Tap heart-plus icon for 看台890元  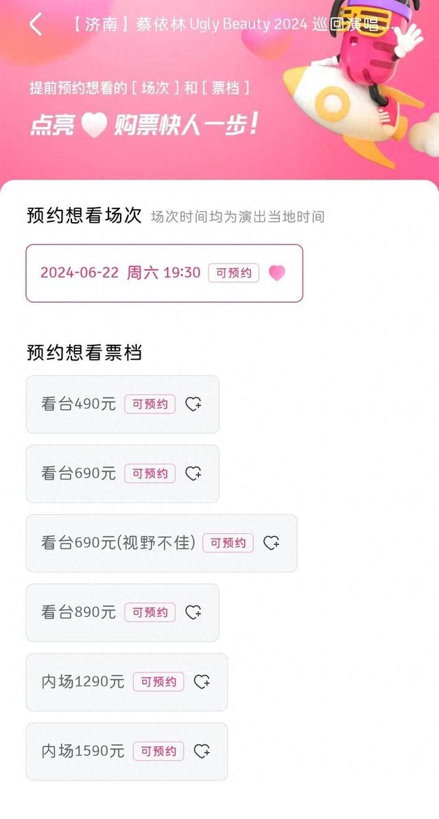point(193,612)
